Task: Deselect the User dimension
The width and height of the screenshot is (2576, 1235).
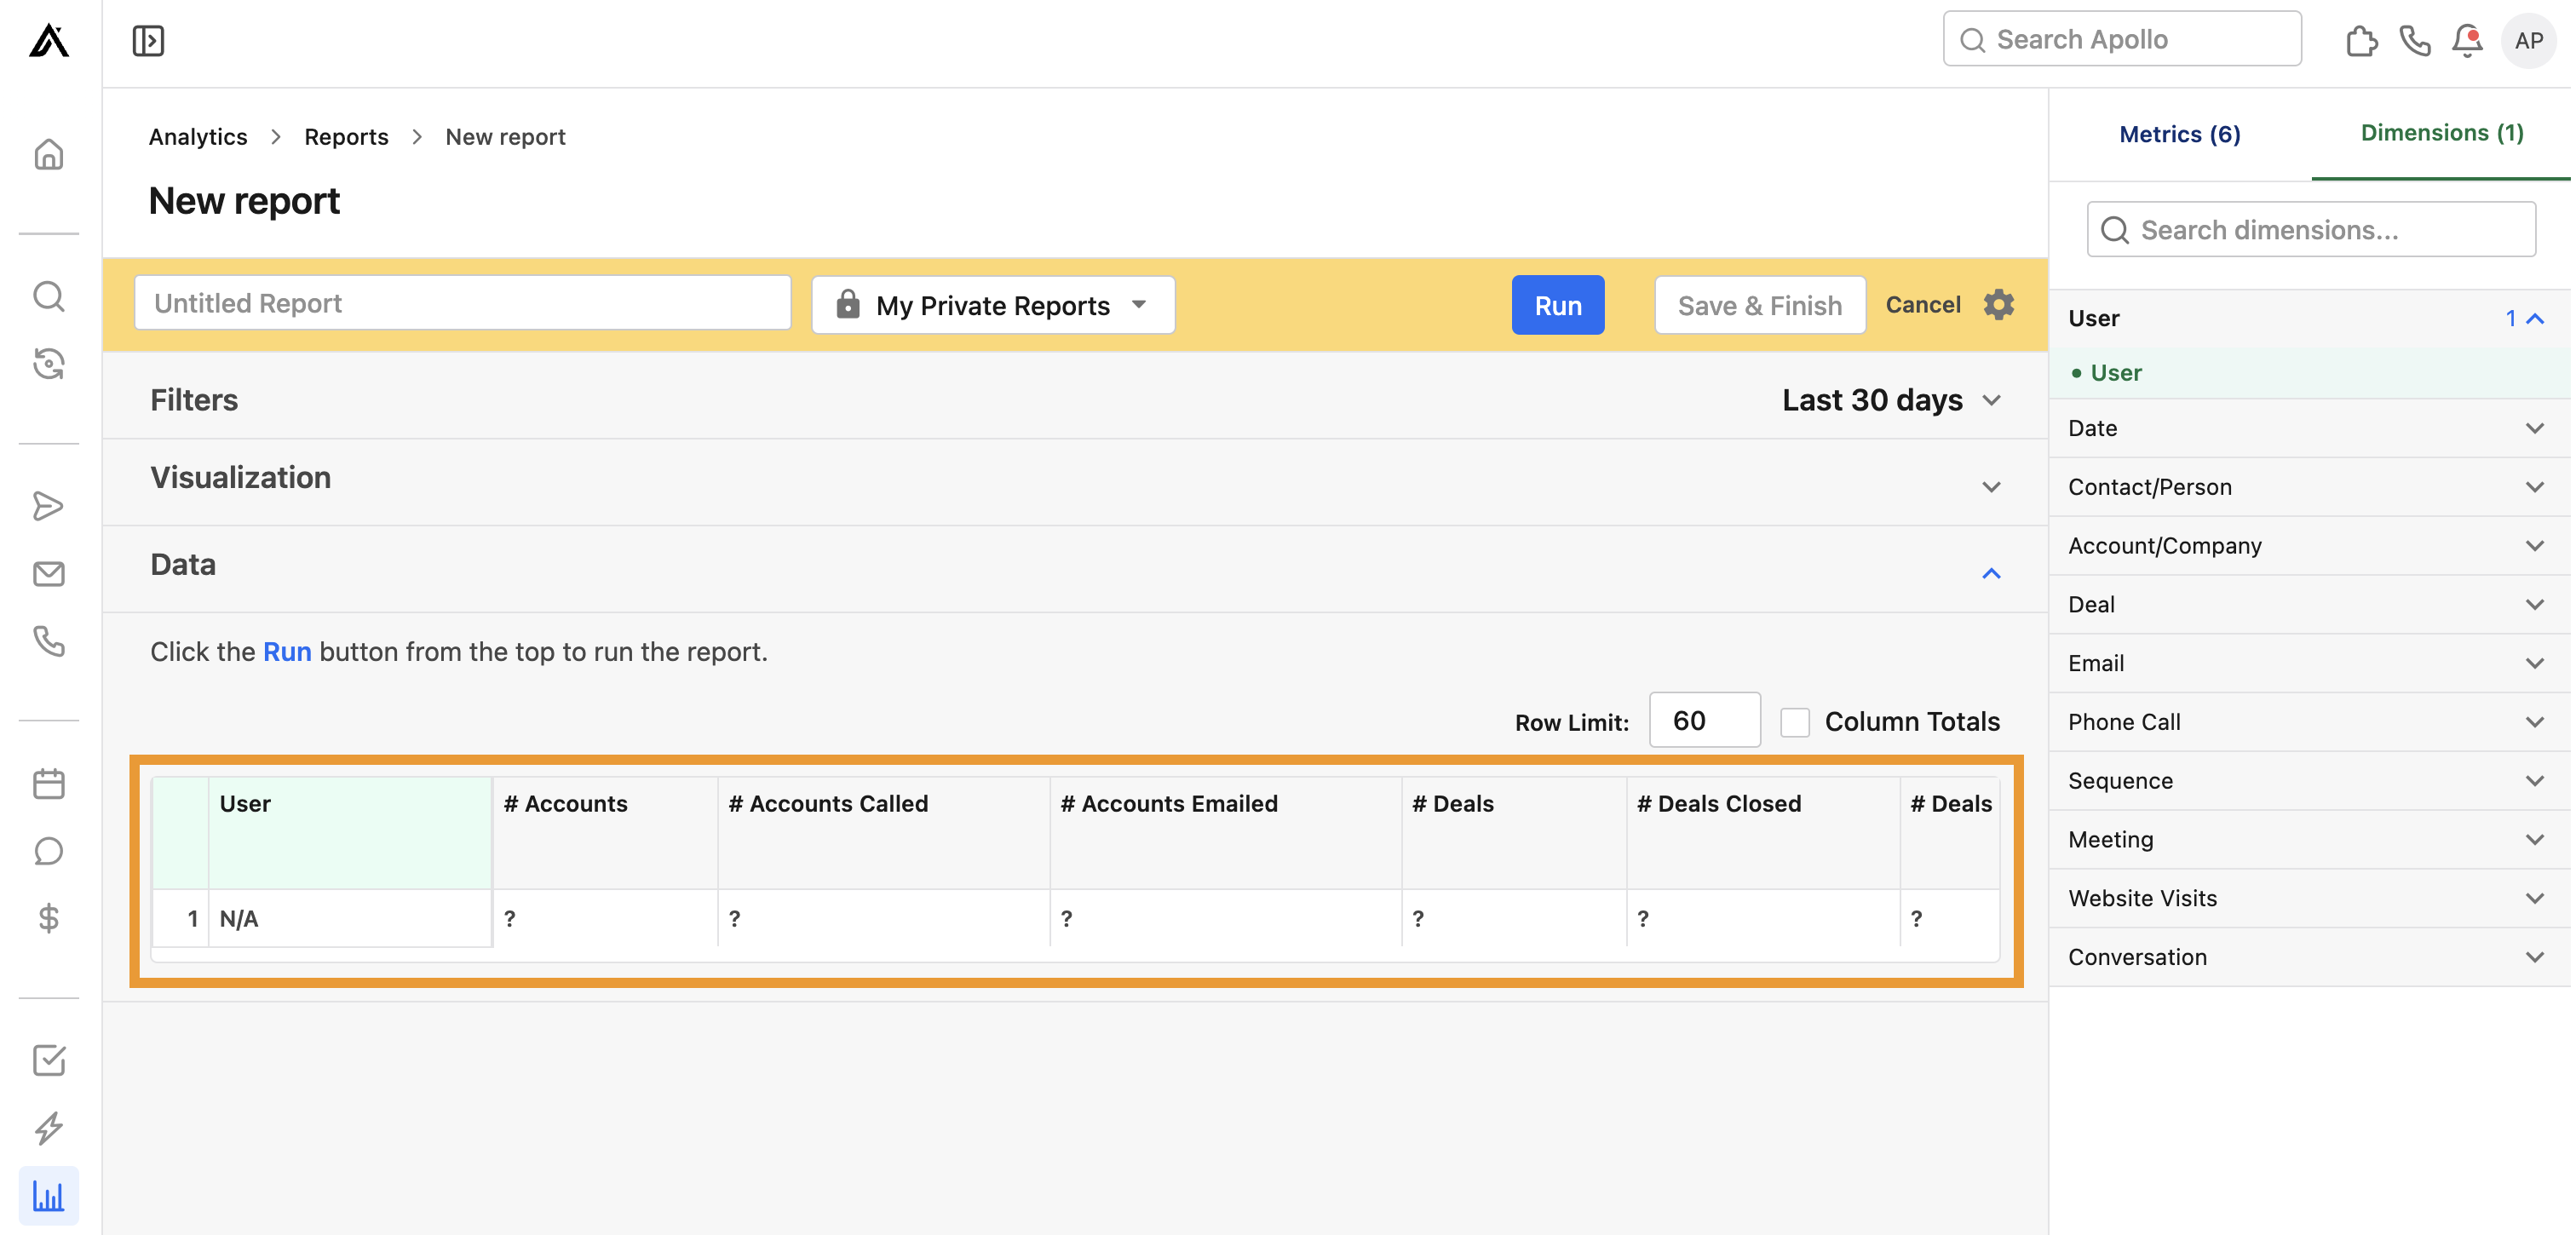Action: (x=2117, y=372)
